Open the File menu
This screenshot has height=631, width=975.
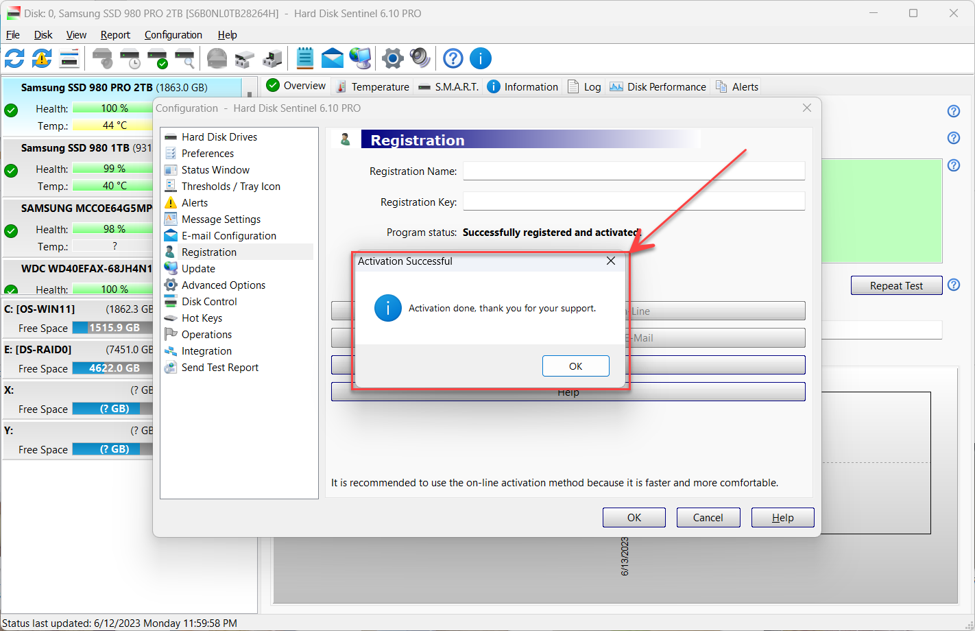pos(13,35)
